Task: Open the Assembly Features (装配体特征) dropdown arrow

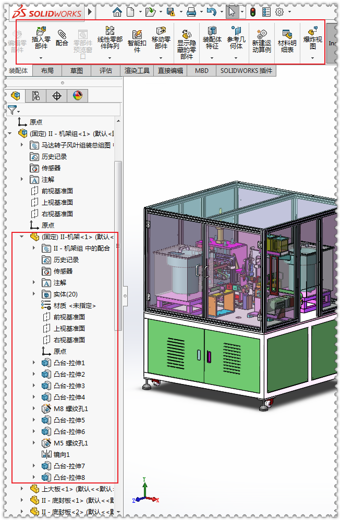Action: [212, 57]
